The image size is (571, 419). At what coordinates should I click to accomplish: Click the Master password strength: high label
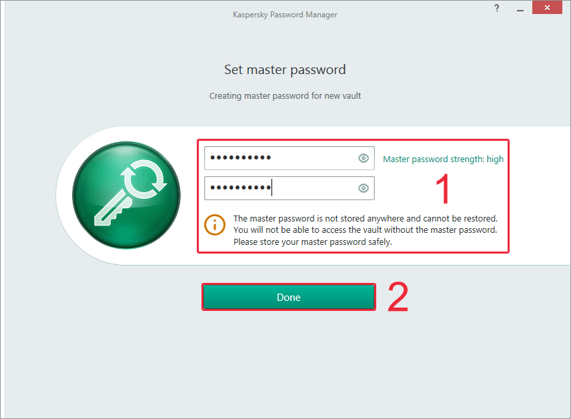[443, 159]
